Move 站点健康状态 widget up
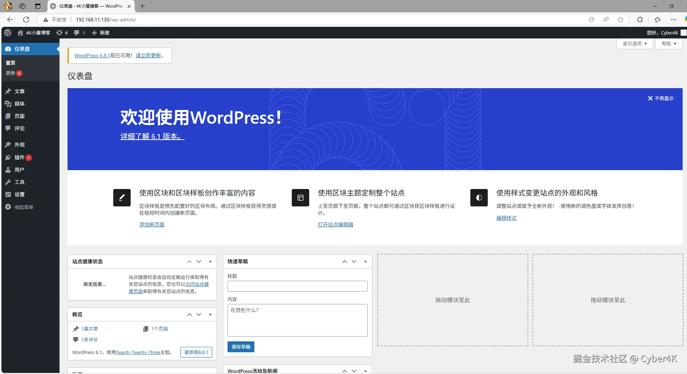The height and width of the screenshot is (374, 687). [x=189, y=262]
